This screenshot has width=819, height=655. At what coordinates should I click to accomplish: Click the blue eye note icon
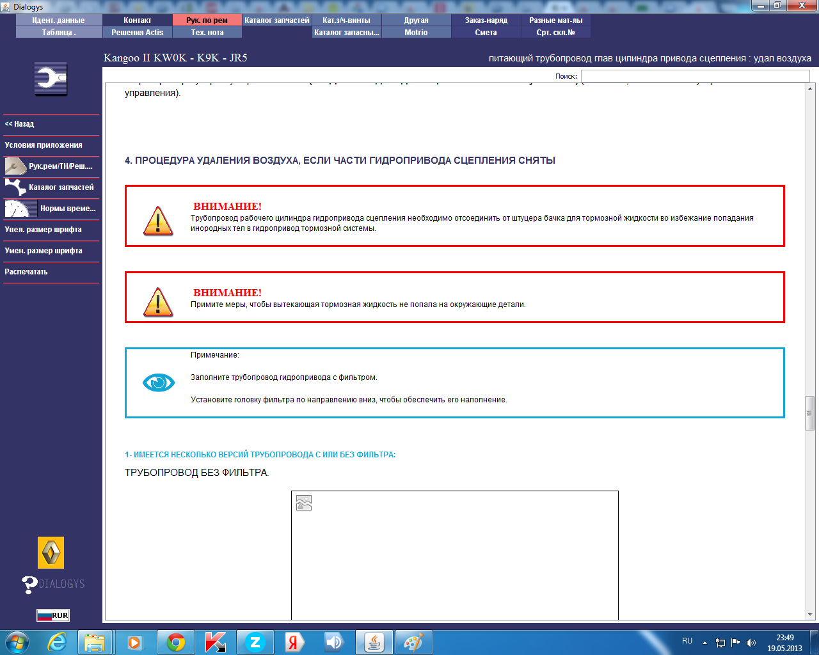158,383
